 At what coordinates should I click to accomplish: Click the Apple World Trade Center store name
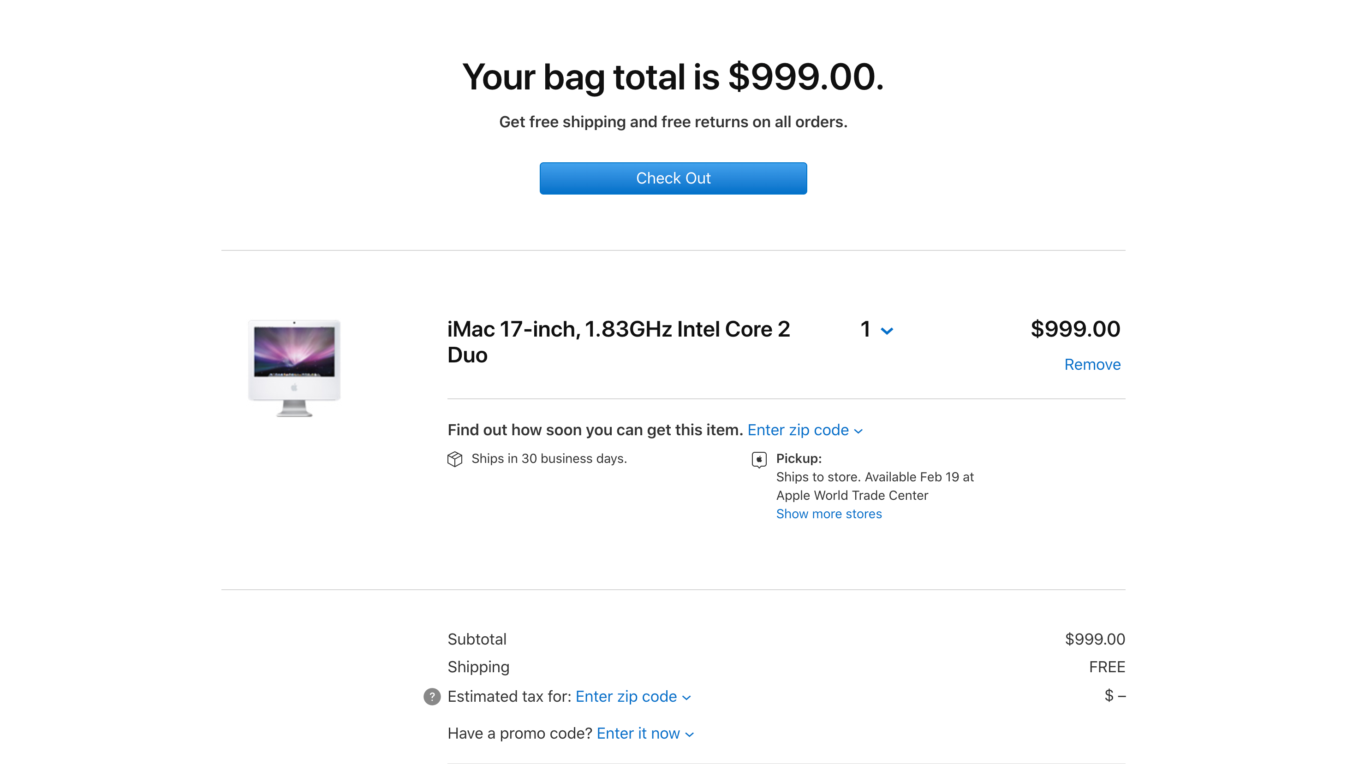(852, 495)
